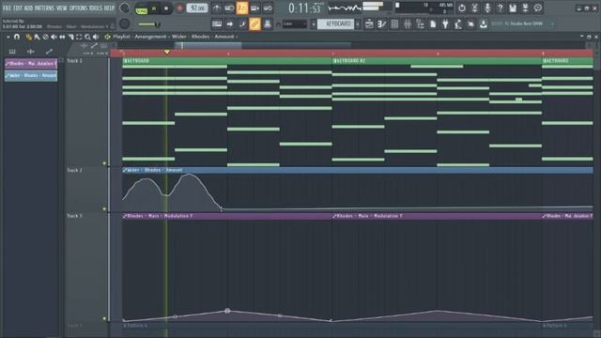Toggle song/pattern mode button

pos(142,8)
